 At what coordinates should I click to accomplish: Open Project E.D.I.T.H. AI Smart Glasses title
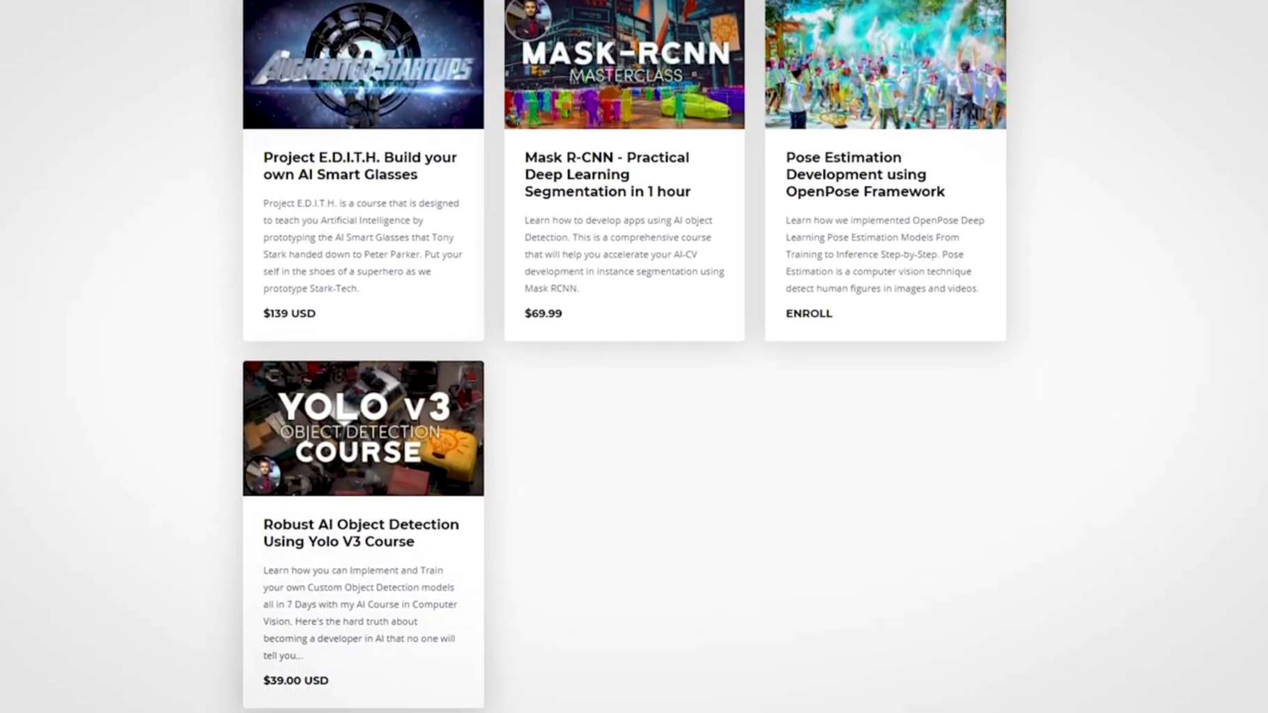(360, 166)
